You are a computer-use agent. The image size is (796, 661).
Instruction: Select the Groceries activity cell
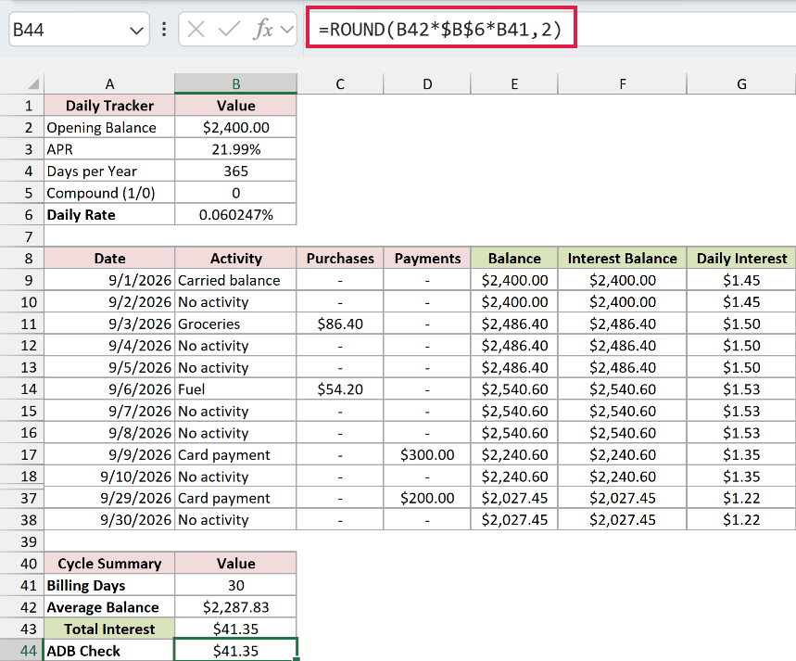pyautogui.click(x=236, y=324)
